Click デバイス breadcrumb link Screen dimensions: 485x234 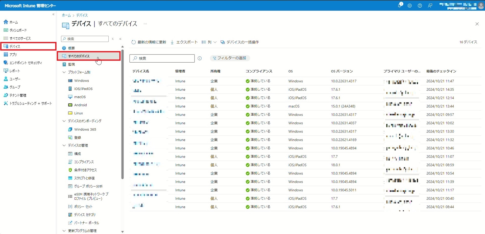tap(82, 15)
